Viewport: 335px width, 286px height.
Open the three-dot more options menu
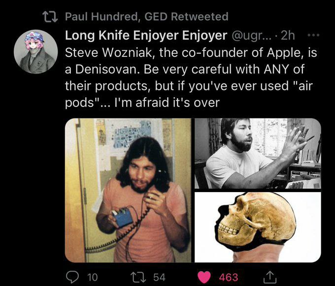coord(313,35)
